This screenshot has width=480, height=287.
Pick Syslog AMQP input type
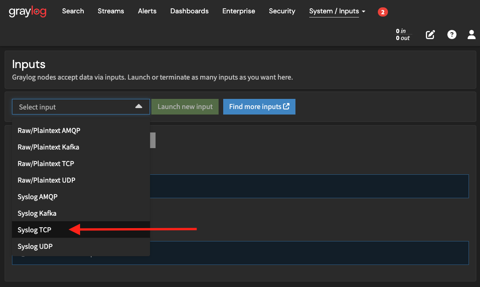[x=81, y=196]
